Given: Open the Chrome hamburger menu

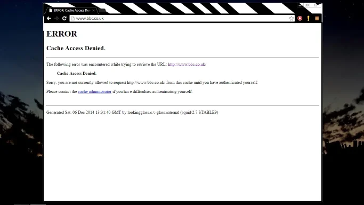Looking at the screenshot, I should [317, 18].
